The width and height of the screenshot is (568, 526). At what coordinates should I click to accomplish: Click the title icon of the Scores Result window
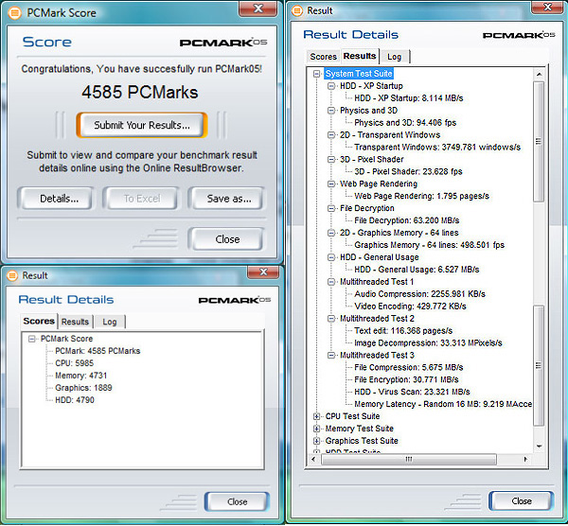coord(12,275)
